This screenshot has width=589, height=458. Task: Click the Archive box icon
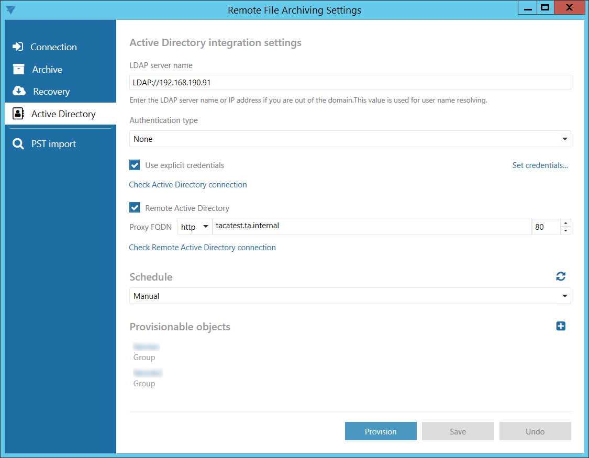[19, 69]
